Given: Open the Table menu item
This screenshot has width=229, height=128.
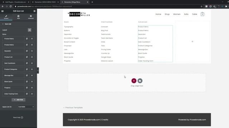Looking at the screenshot, I should (194, 14).
